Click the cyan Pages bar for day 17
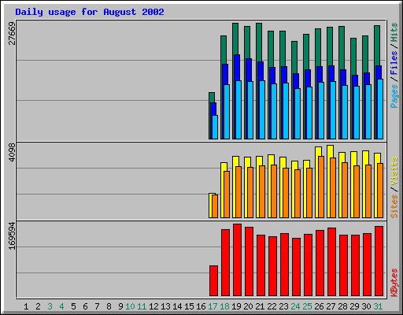Viewport: 403px width, 315px height. click(x=215, y=127)
